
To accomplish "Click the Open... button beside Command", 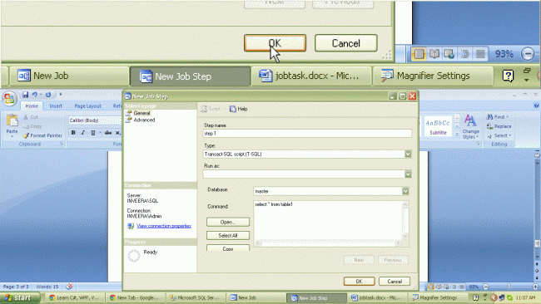I will pos(228,222).
